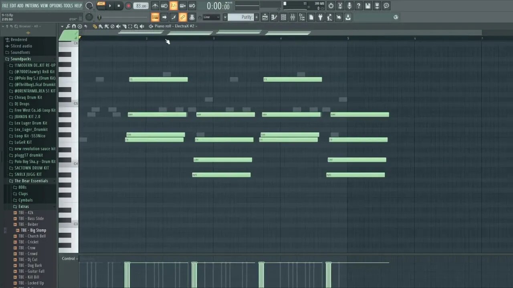Screen dimensions: 513x288
Task: Open the Playlist view icon
Action: click(x=265, y=17)
